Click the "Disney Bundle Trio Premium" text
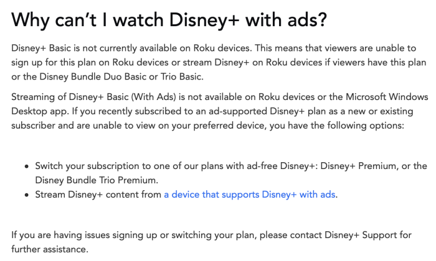The height and width of the screenshot is (261, 436). click(x=95, y=180)
